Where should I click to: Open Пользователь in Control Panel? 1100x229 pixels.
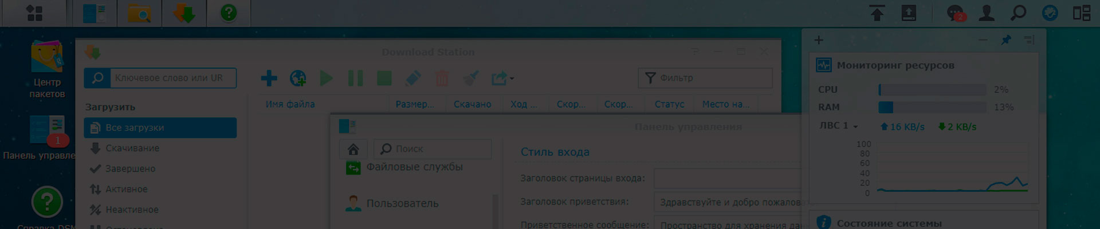(x=402, y=203)
